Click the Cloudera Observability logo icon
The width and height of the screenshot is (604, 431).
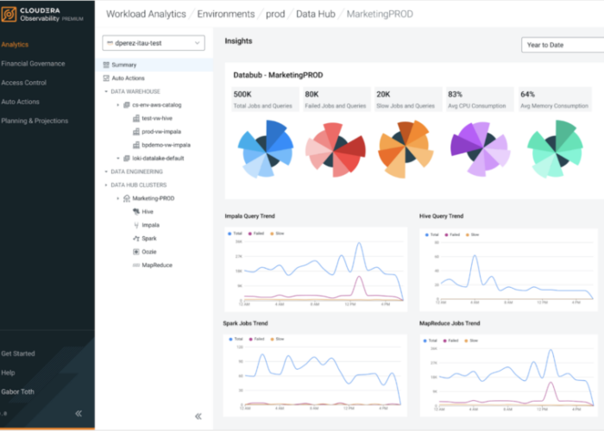tap(9, 15)
